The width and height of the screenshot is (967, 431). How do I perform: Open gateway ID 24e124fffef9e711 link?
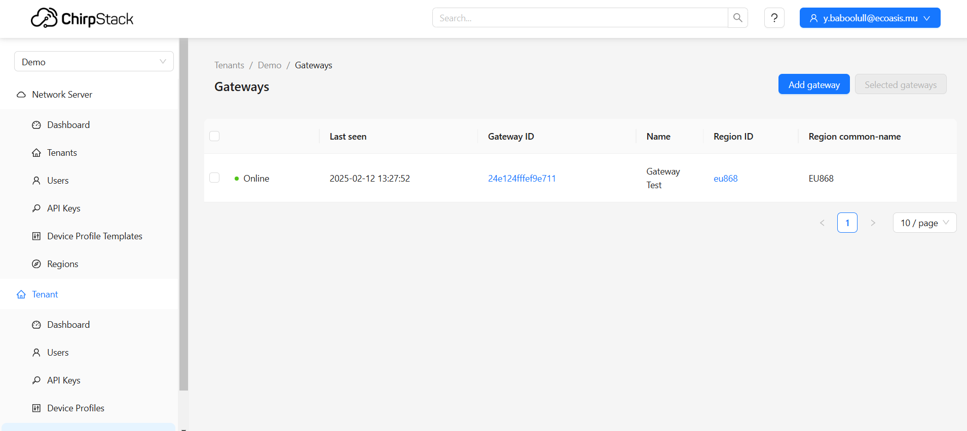tap(522, 178)
